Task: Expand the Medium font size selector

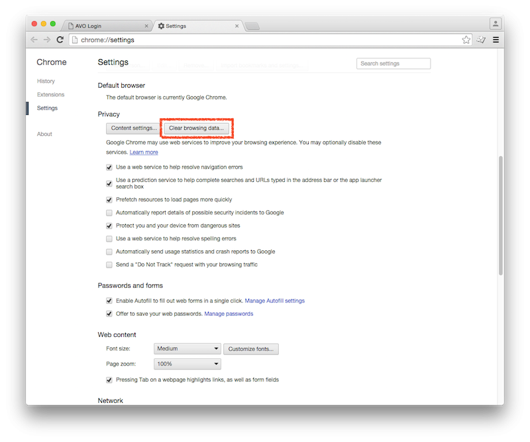Action: click(x=187, y=348)
